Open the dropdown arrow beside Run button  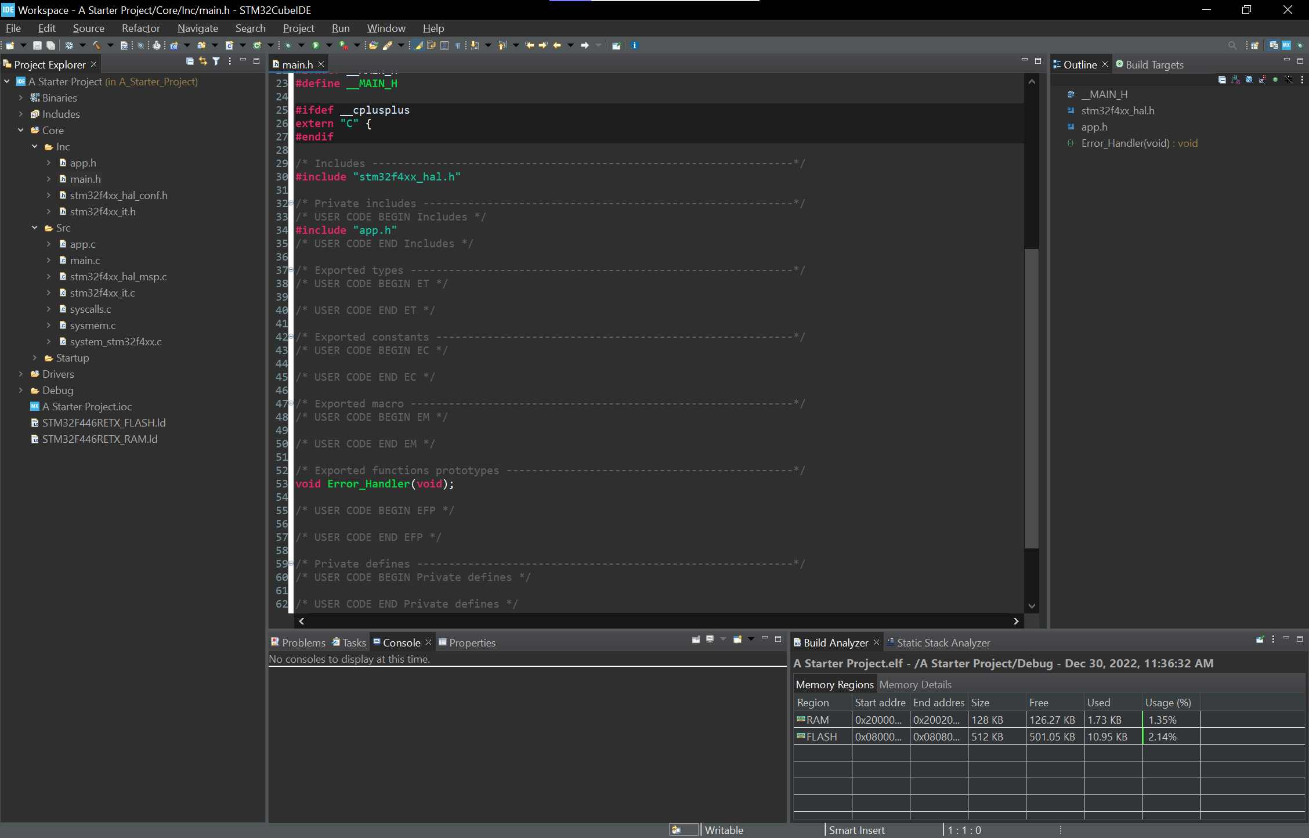coord(329,45)
